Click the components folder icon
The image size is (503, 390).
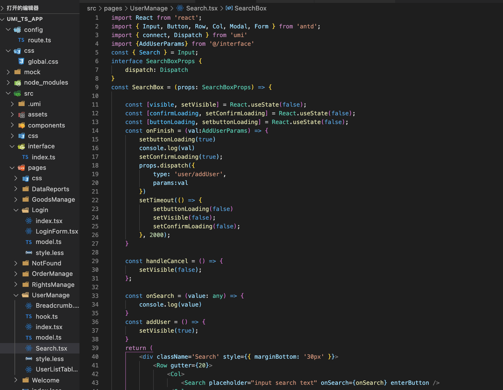[21, 125]
